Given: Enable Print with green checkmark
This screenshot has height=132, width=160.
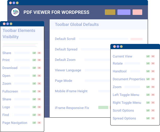Looking at the screenshot, I should tap(34, 60).
